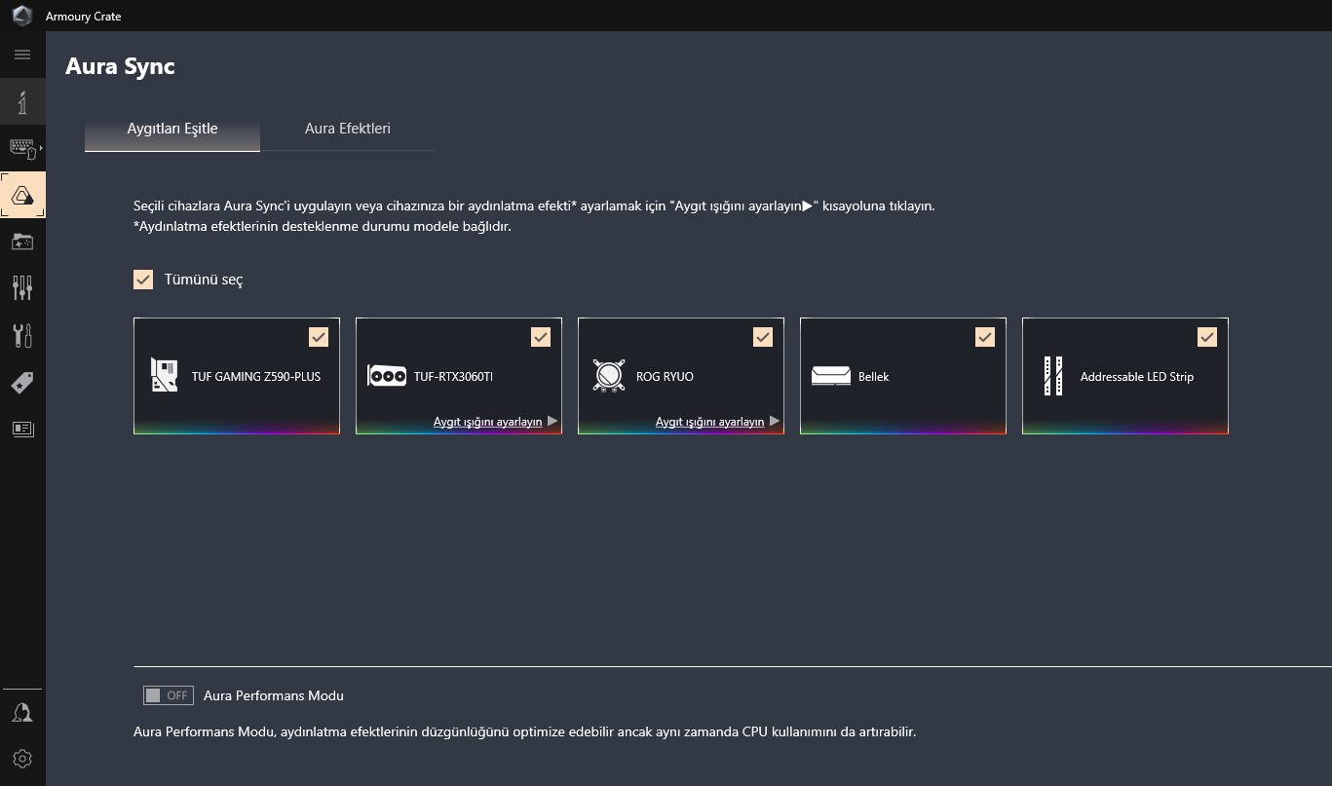Click the Bellek device name
The image size is (1332, 786).
click(874, 377)
